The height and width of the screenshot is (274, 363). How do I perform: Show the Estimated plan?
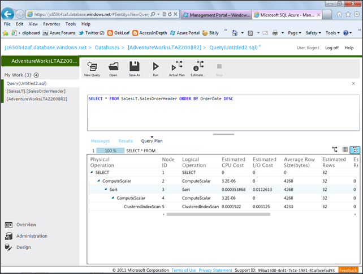coord(198,69)
